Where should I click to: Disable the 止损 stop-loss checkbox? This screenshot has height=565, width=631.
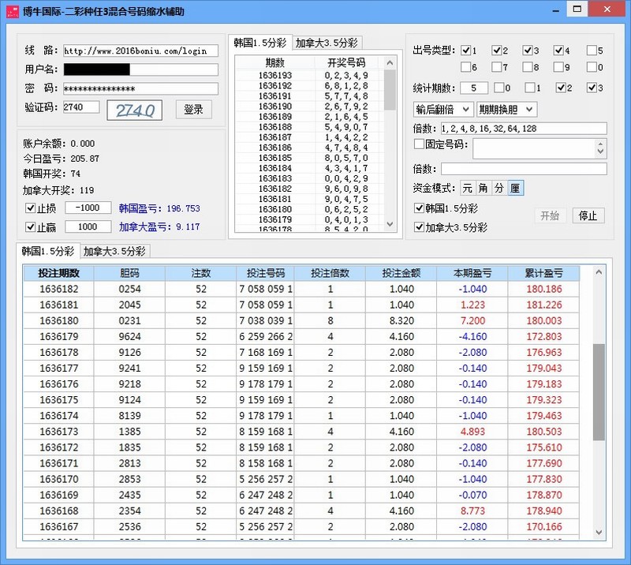point(28,208)
